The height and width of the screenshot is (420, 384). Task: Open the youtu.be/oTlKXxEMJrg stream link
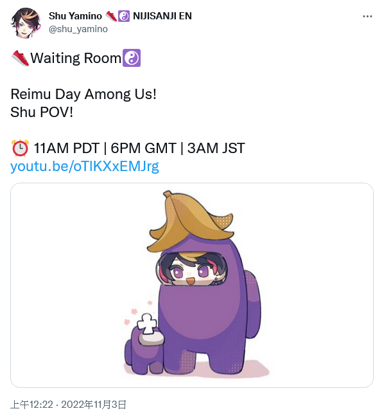pos(85,166)
